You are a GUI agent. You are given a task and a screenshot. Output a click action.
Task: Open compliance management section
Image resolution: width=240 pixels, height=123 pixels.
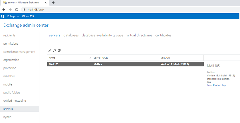pyautogui.click(x=19, y=52)
